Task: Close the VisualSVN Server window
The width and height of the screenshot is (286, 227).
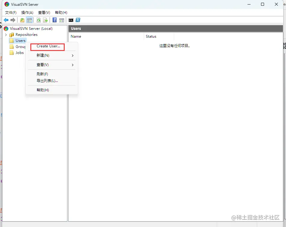Action: click(276, 4)
